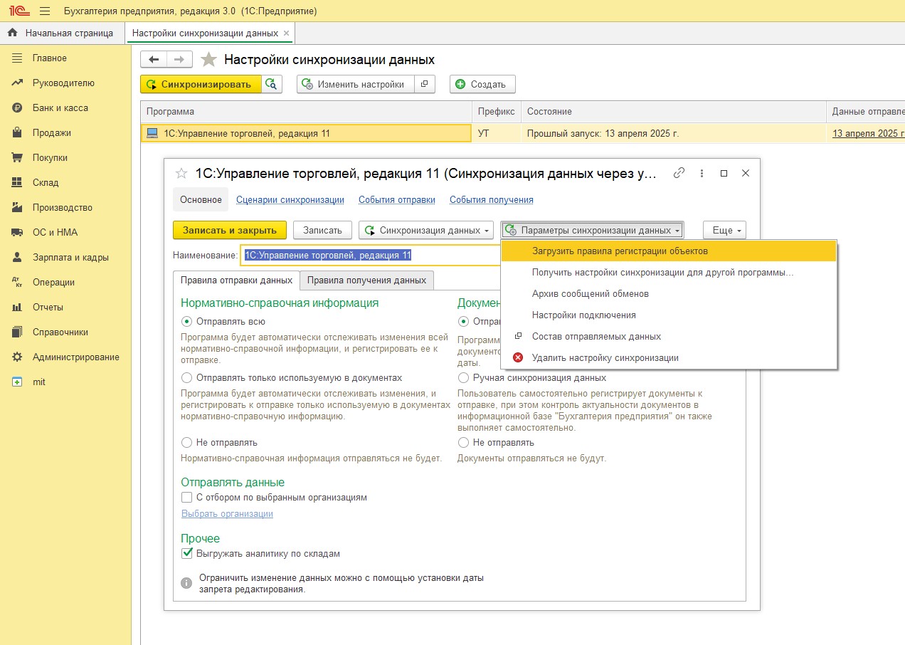Image resolution: width=905 pixels, height=645 pixels.
Task: Uncheck Выгружать аналитику по складам
Action: pos(187,553)
